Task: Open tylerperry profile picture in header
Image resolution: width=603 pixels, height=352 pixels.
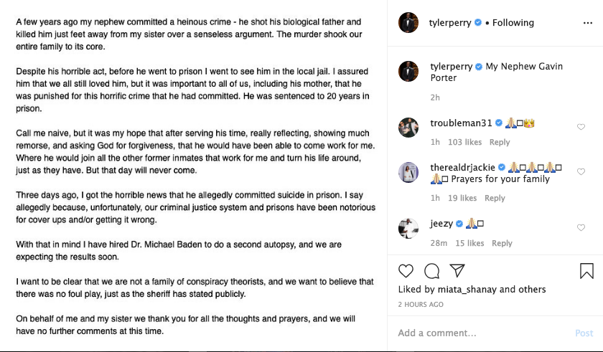Action: point(408,23)
